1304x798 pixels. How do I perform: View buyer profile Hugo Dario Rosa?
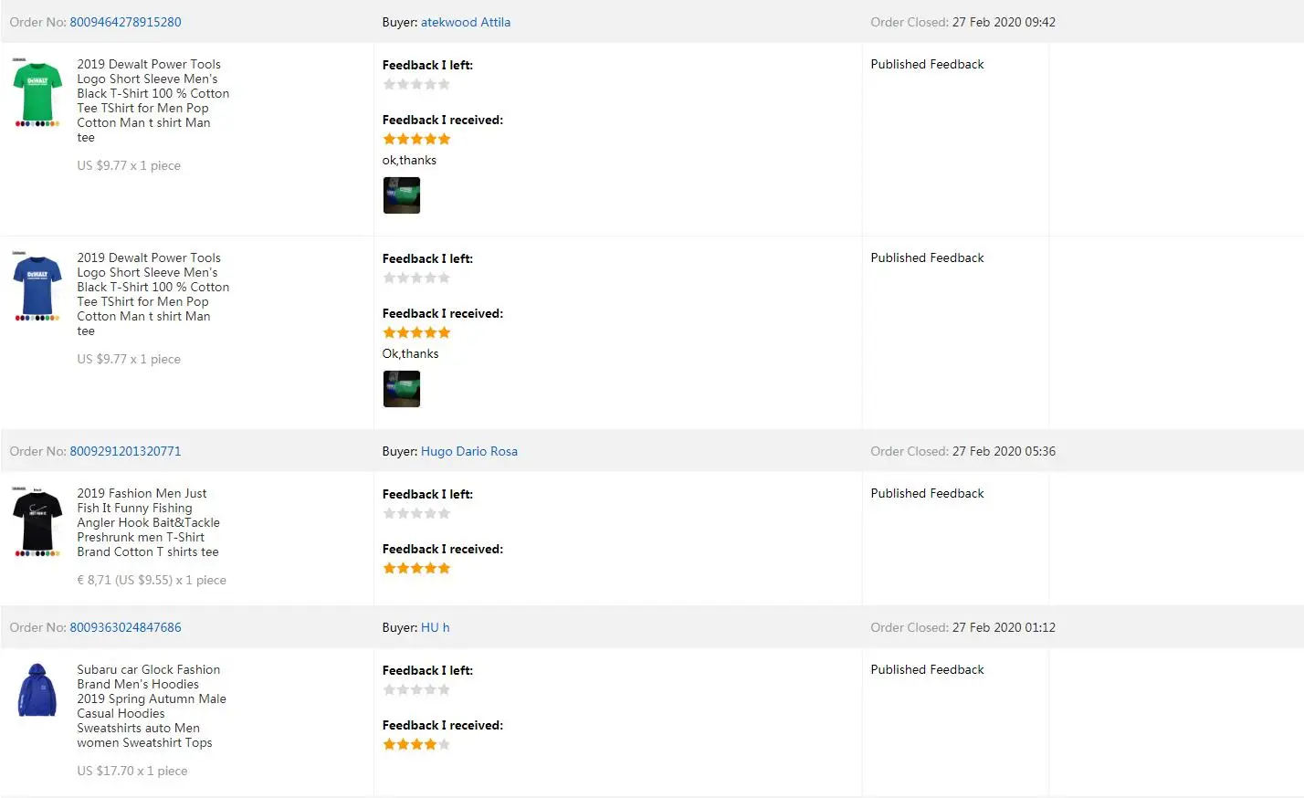(x=468, y=451)
